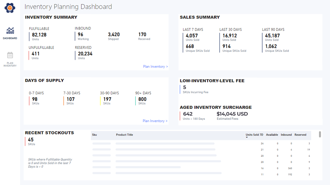Click Plan Inventory link in Days of Supply

(x=155, y=121)
